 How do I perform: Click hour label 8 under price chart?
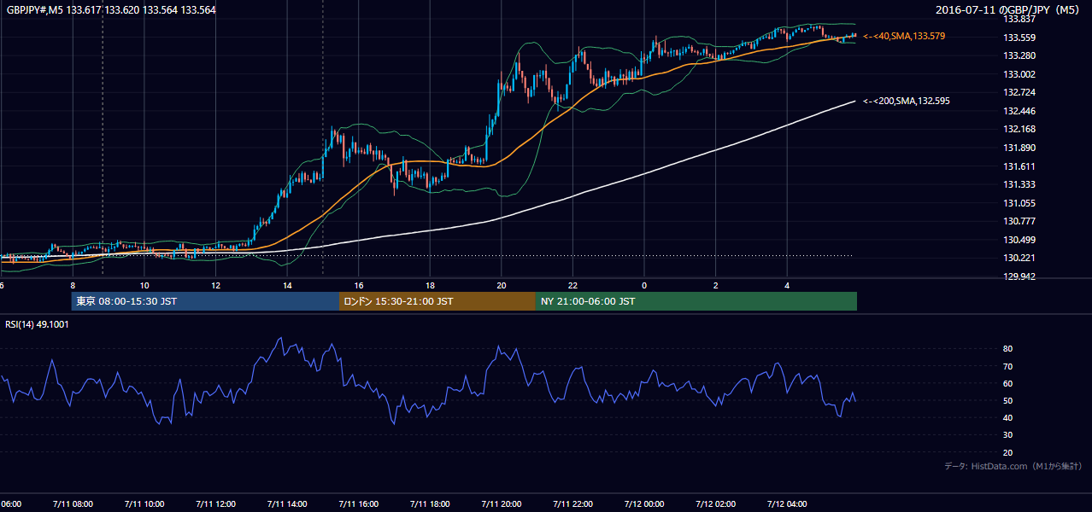[x=73, y=285]
